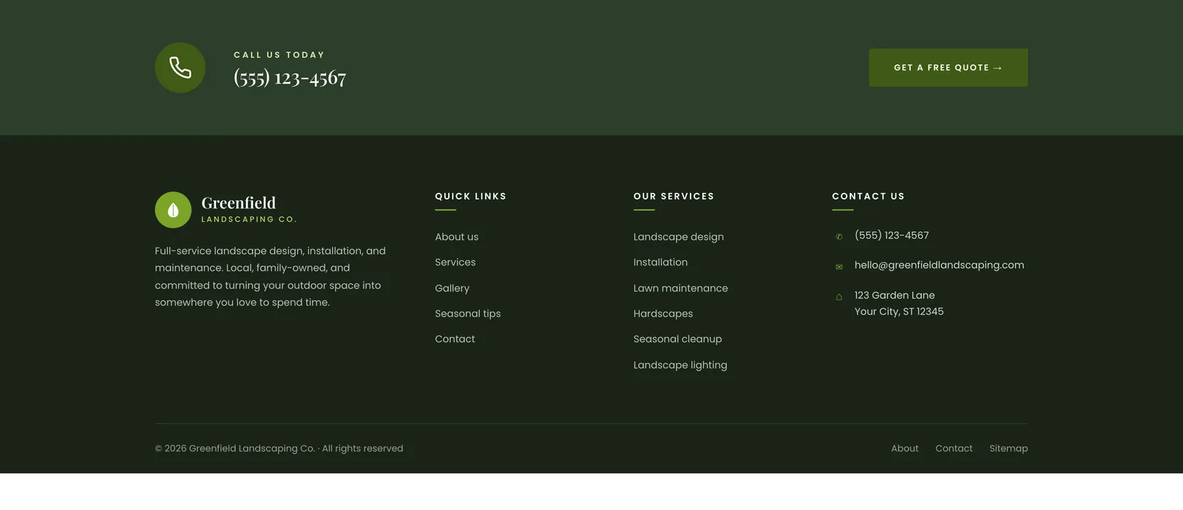Go to Services in Quick Links
The image size is (1183, 510).
pyautogui.click(x=455, y=262)
